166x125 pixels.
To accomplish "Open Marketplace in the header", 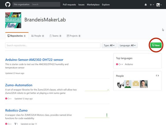I will pos(93,5).
